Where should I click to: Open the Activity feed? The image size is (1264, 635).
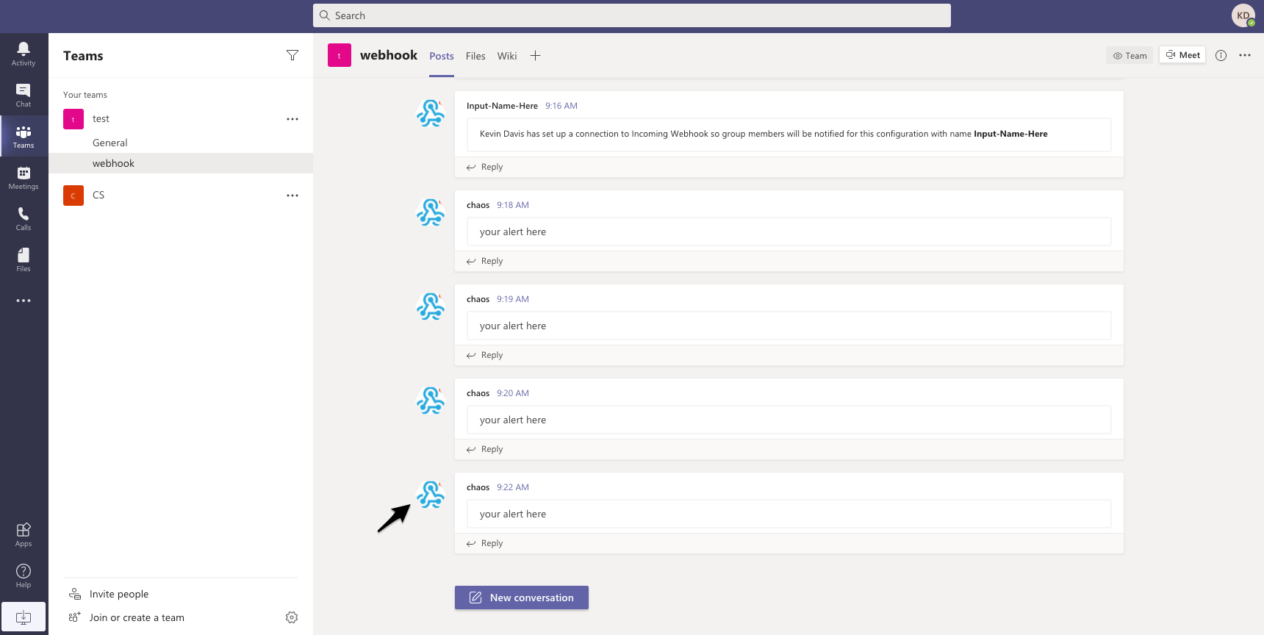[24, 54]
